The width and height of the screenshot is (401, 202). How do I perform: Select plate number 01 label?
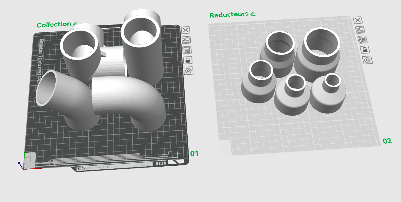coord(194,154)
